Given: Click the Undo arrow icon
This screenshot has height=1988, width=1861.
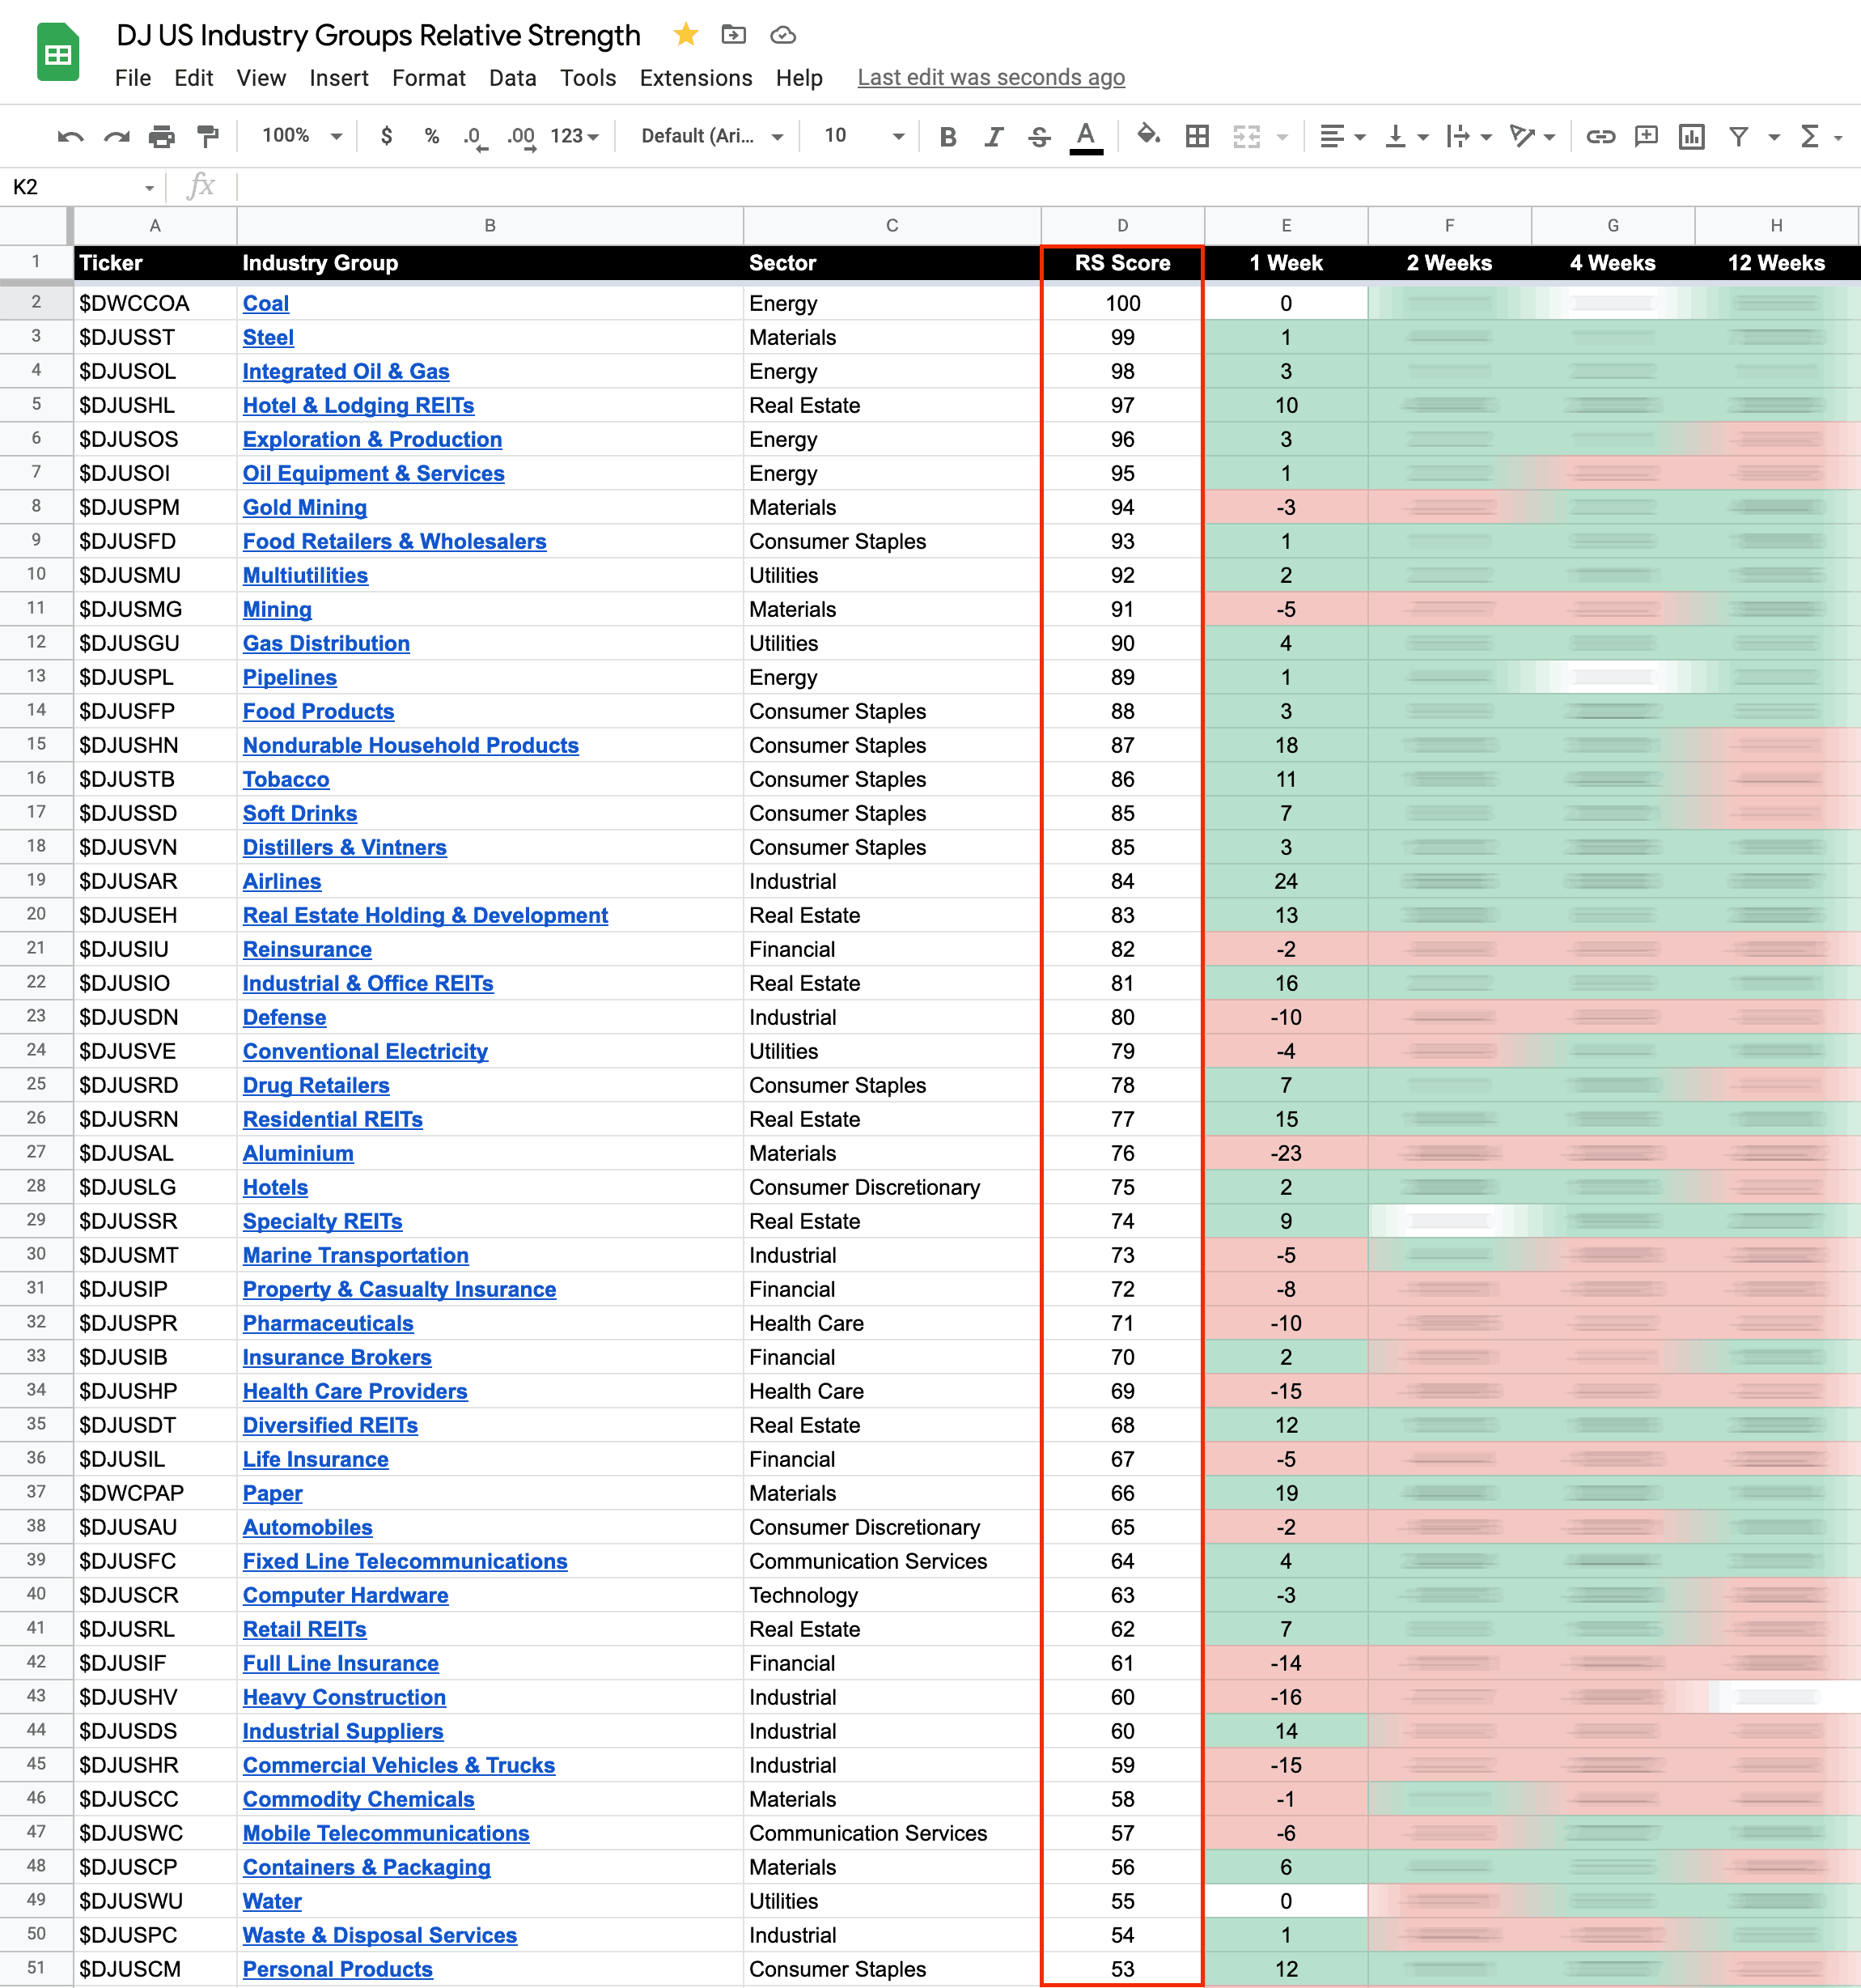Looking at the screenshot, I should [70, 136].
